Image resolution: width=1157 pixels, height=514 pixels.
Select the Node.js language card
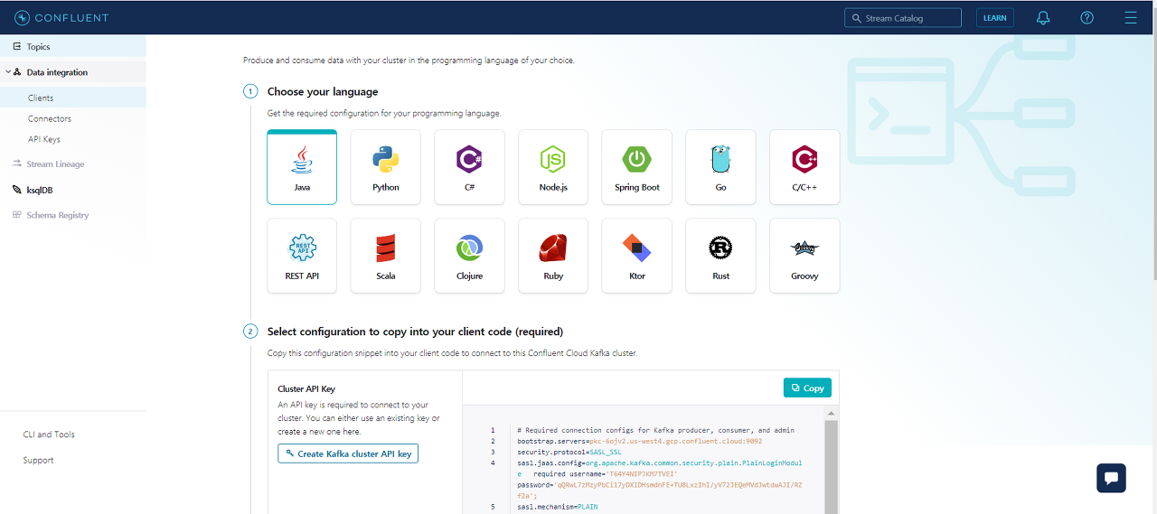(553, 167)
